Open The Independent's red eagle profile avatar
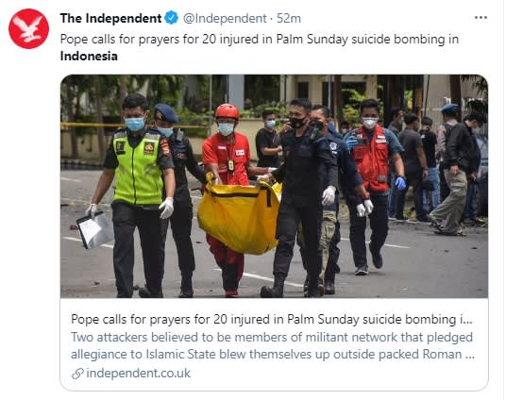The height and width of the screenshot is (400, 506). [x=28, y=28]
